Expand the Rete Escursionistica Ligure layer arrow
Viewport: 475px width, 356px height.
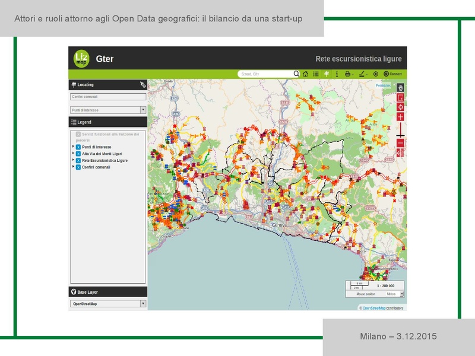[x=73, y=160]
